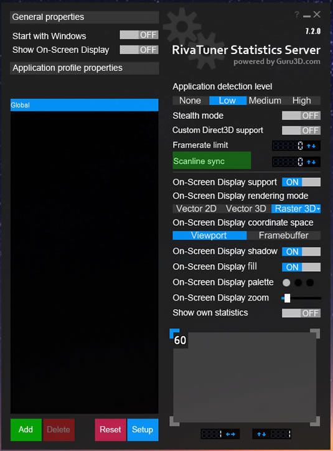Pick the third palette color swatch
333x451 pixels.
click(310, 283)
